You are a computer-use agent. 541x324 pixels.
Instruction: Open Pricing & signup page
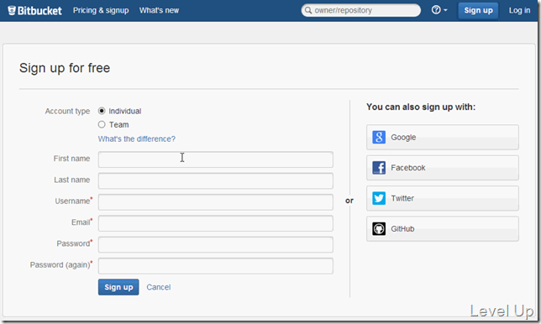click(x=101, y=10)
